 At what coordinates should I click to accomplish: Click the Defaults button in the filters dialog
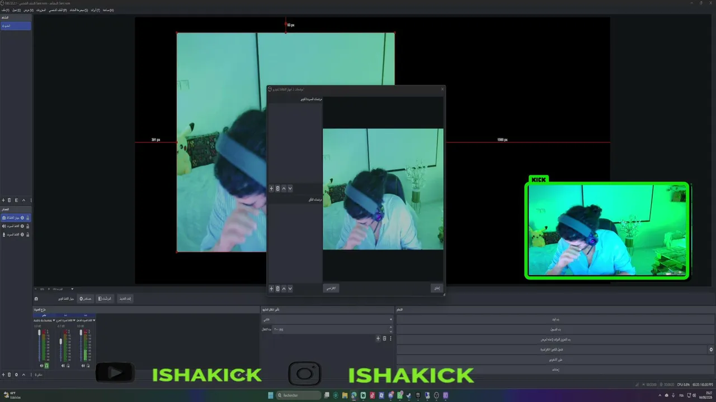[331, 288]
